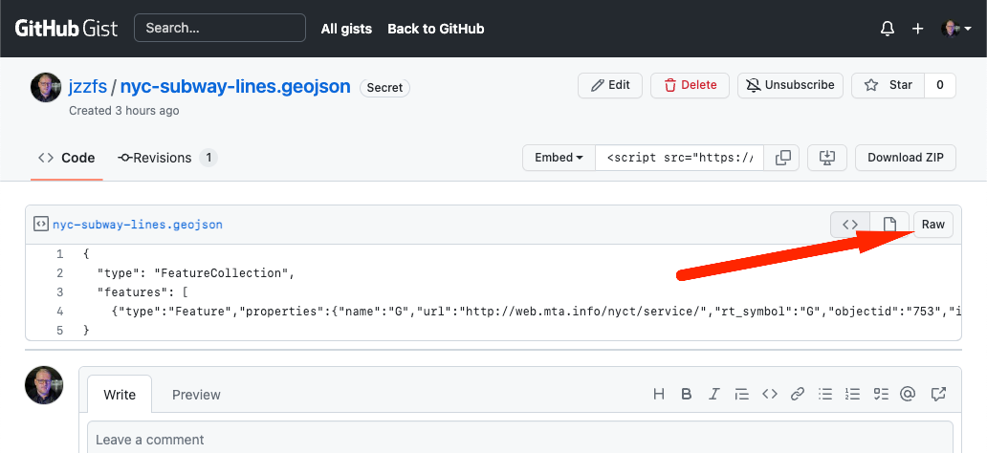Add a task list to comment
The height and width of the screenshot is (453, 987).
pos(881,395)
